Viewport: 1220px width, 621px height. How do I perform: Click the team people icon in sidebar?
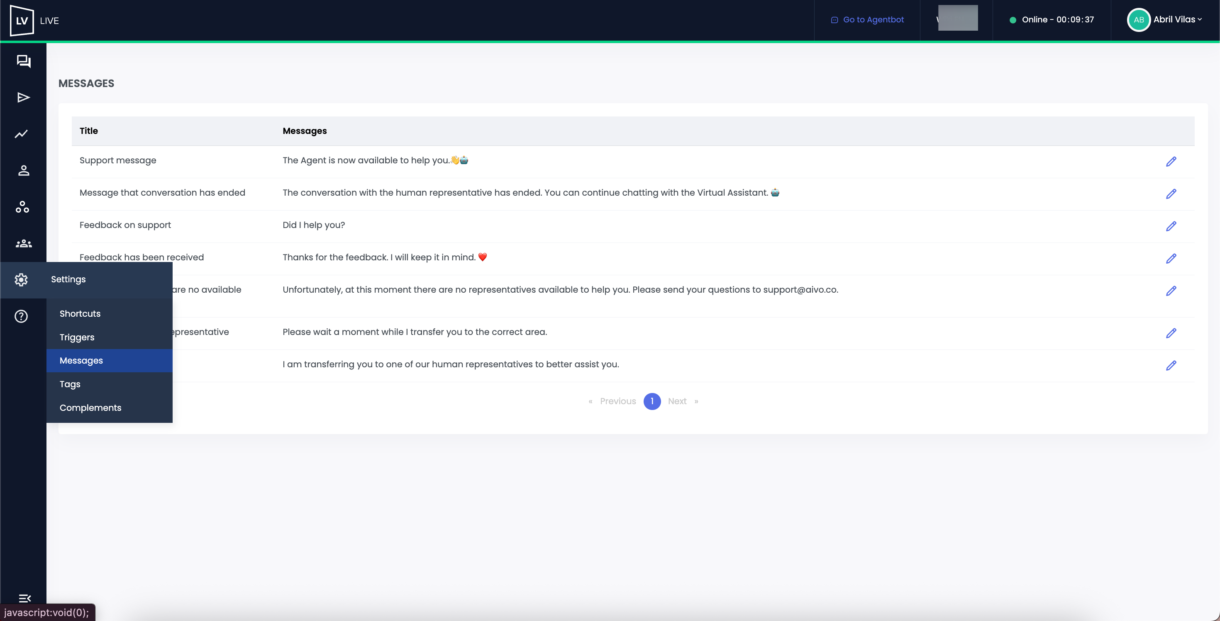(23, 244)
